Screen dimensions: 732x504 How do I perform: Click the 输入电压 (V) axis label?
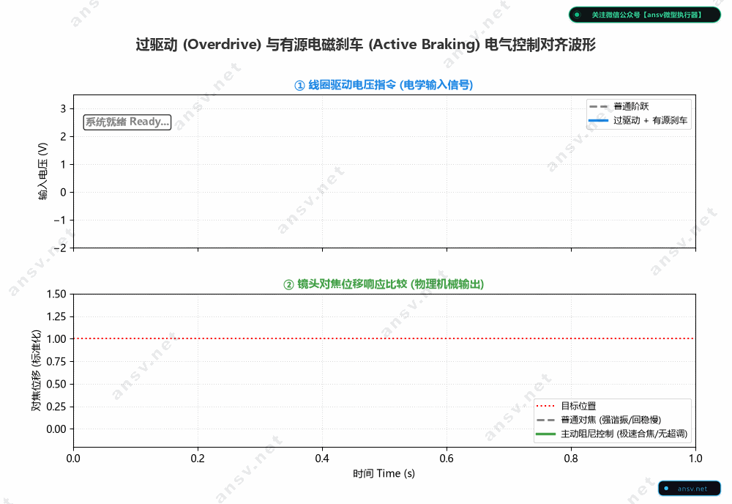(42, 171)
